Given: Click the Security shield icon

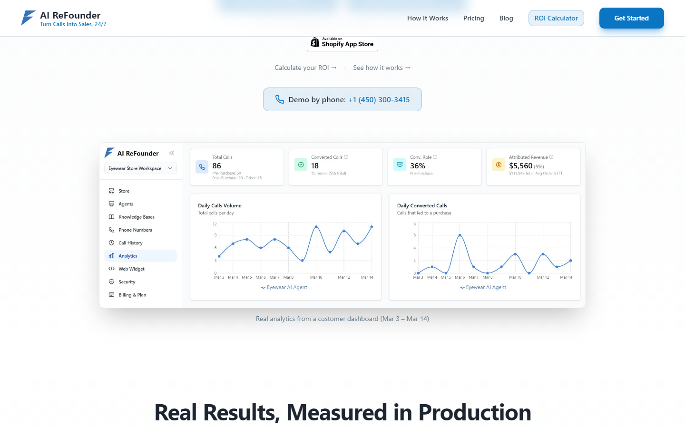Looking at the screenshot, I should 111,282.
